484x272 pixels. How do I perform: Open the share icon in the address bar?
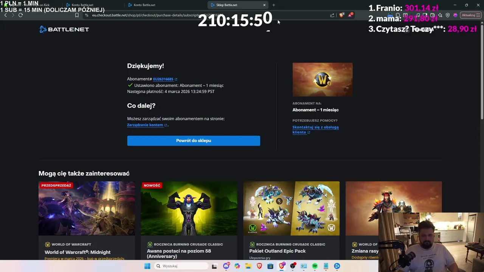pos(332,15)
